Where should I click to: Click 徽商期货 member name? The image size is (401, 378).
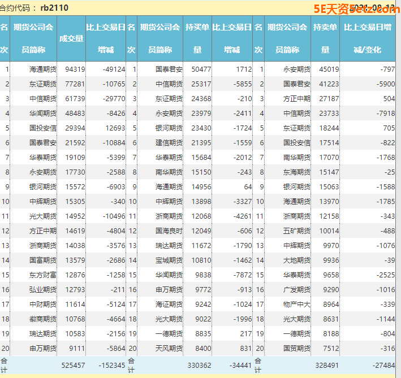(x=43, y=319)
